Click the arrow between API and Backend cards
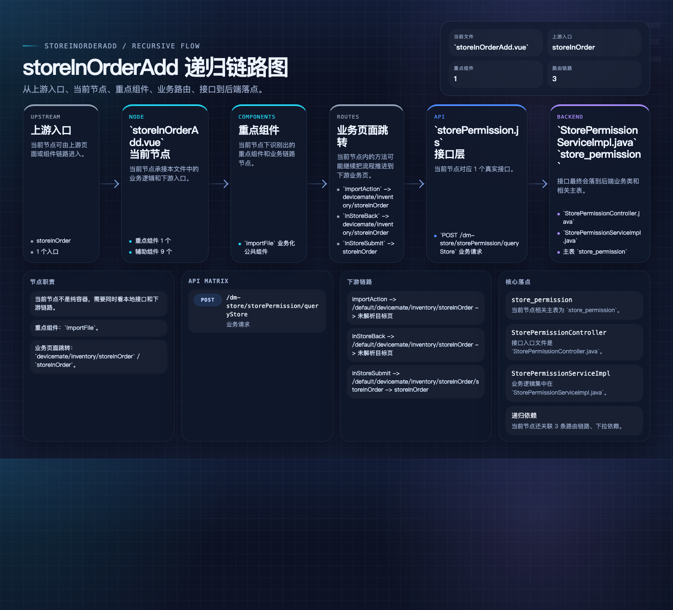 coord(538,184)
